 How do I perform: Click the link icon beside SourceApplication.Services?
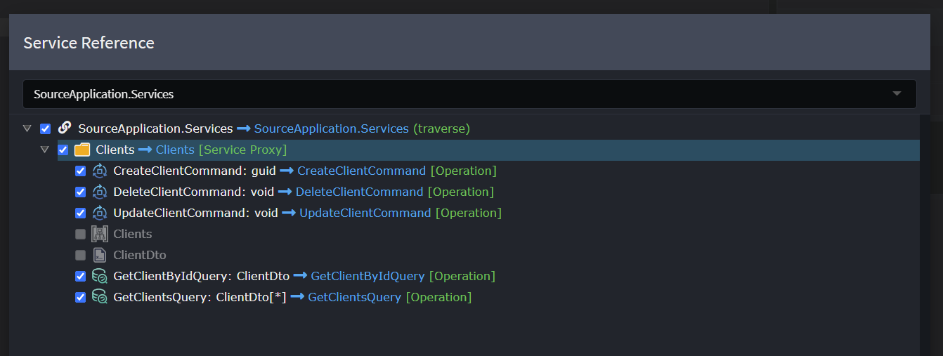pyautogui.click(x=65, y=128)
